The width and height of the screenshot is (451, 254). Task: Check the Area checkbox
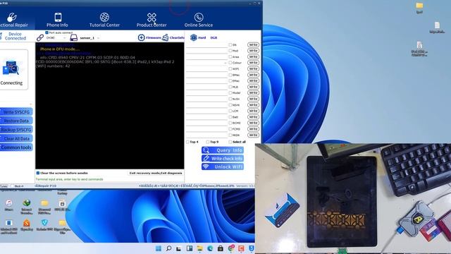[x=230, y=56]
